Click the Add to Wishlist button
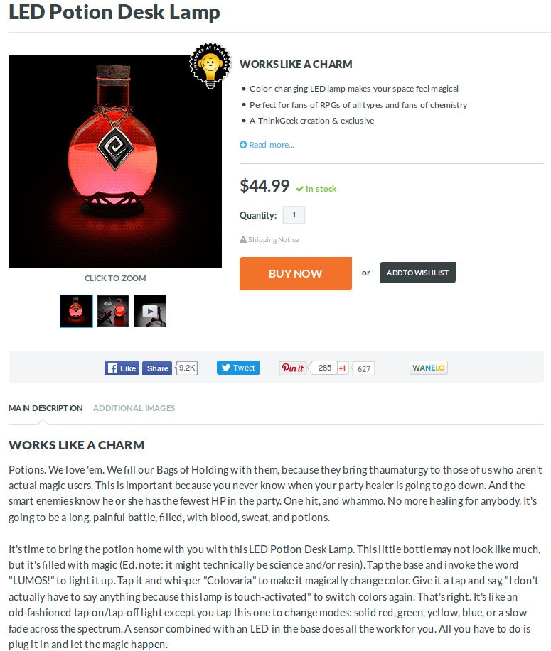551x651 pixels. [x=417, y=273]
